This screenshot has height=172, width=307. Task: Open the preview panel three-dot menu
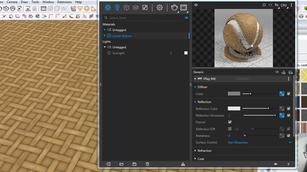[x=291, y=5]
